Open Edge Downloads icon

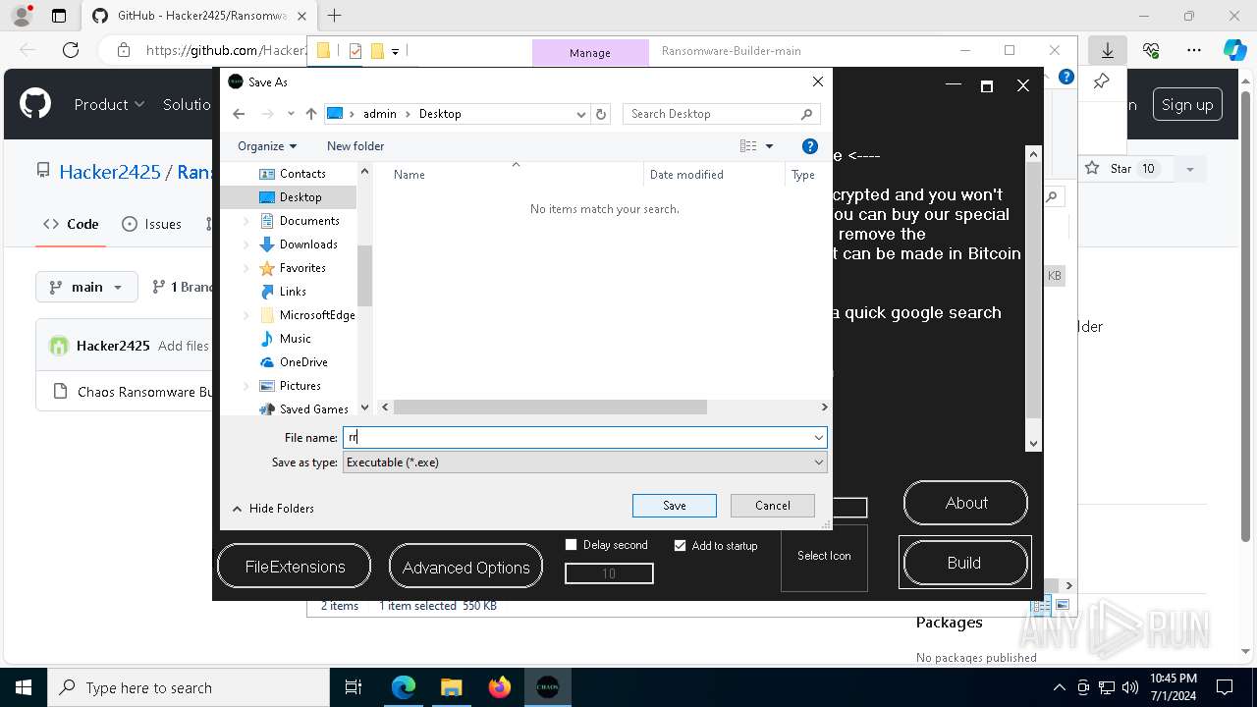point(1108,50)
